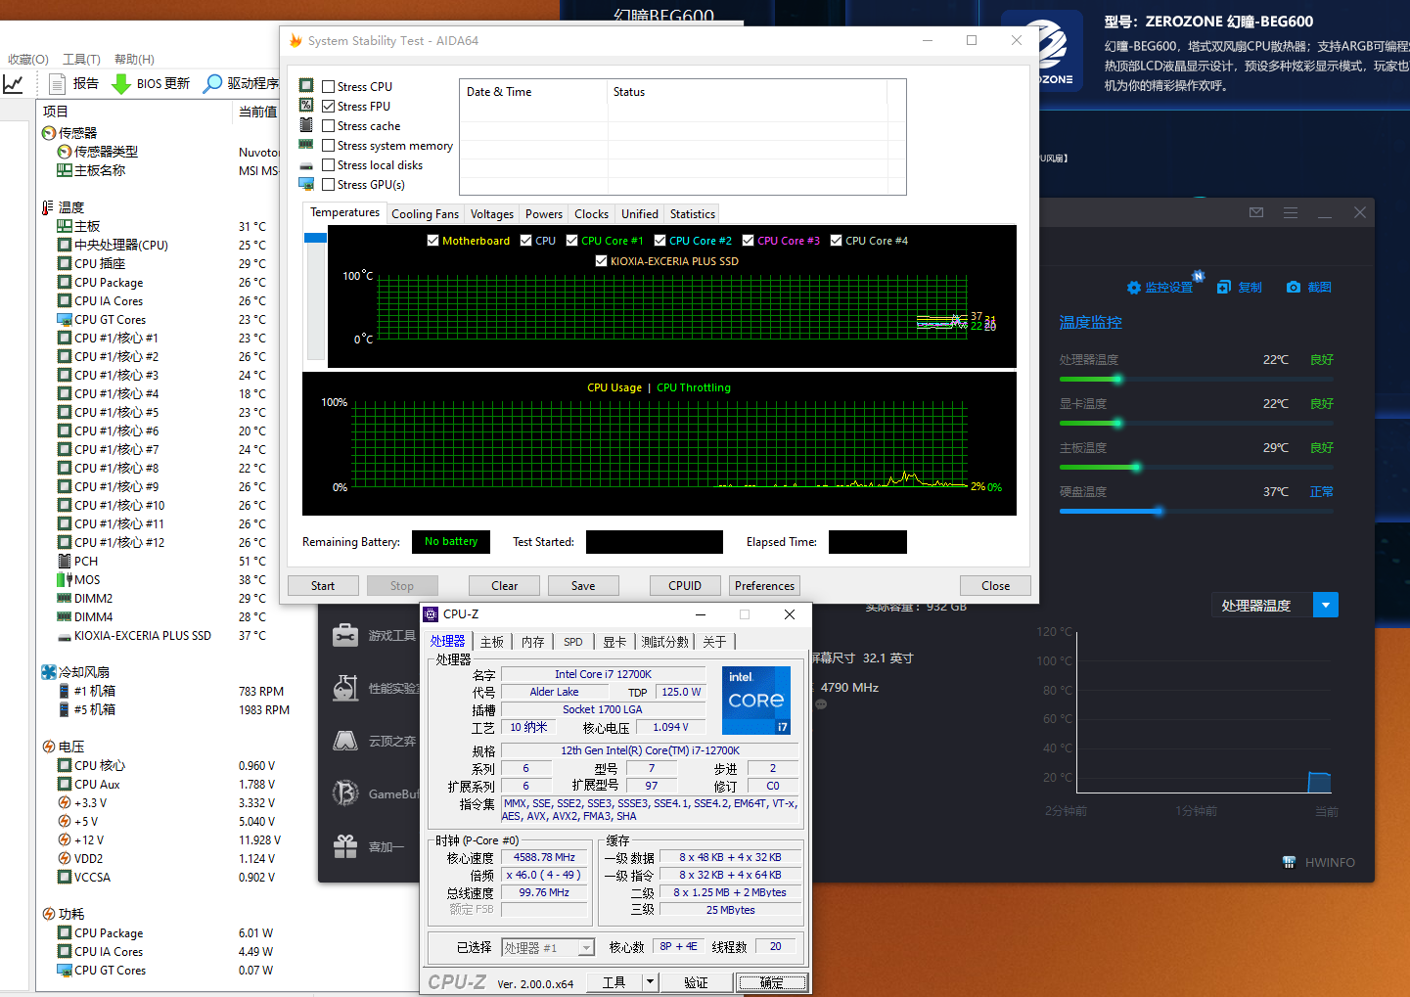Viewport: 1410px width, 997px height.
Task: Click the 电压 voltage section icon
Action: [x=49, y=747]
